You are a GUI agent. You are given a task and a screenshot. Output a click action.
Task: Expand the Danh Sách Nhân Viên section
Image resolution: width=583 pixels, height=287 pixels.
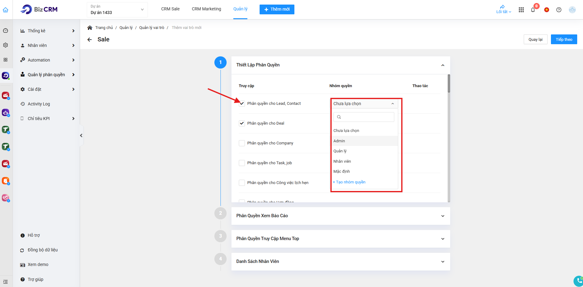[443, 262]
